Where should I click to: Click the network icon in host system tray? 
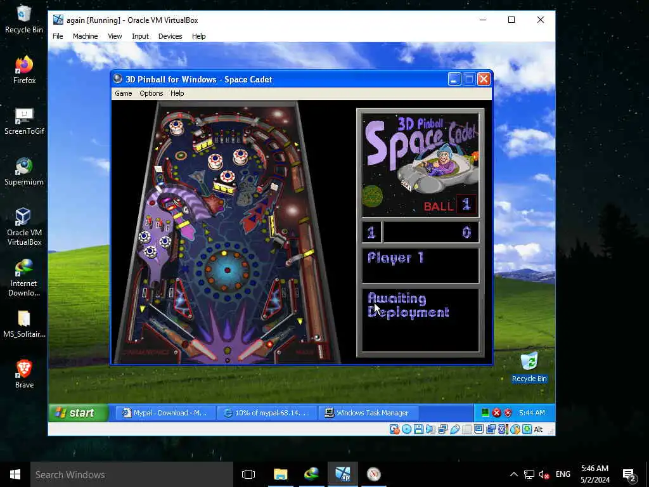(x=529, y=474)
